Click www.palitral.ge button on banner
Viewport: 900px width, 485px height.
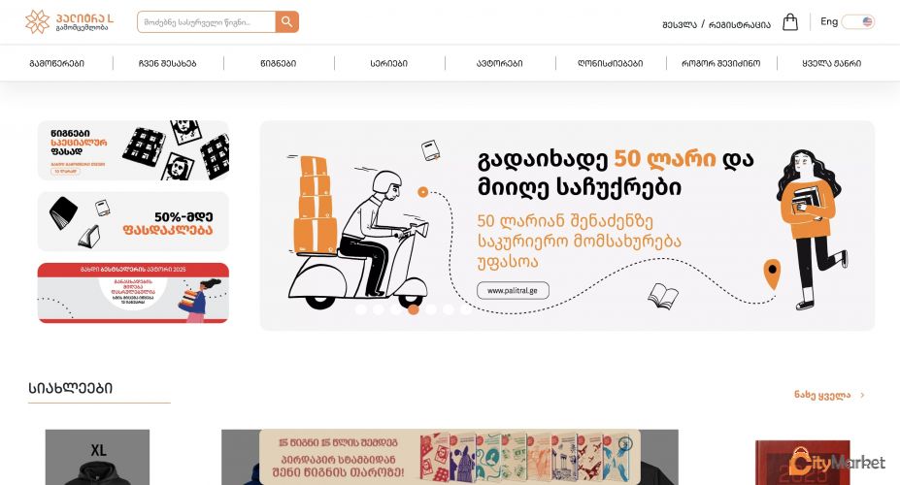(x=513, y=291)
